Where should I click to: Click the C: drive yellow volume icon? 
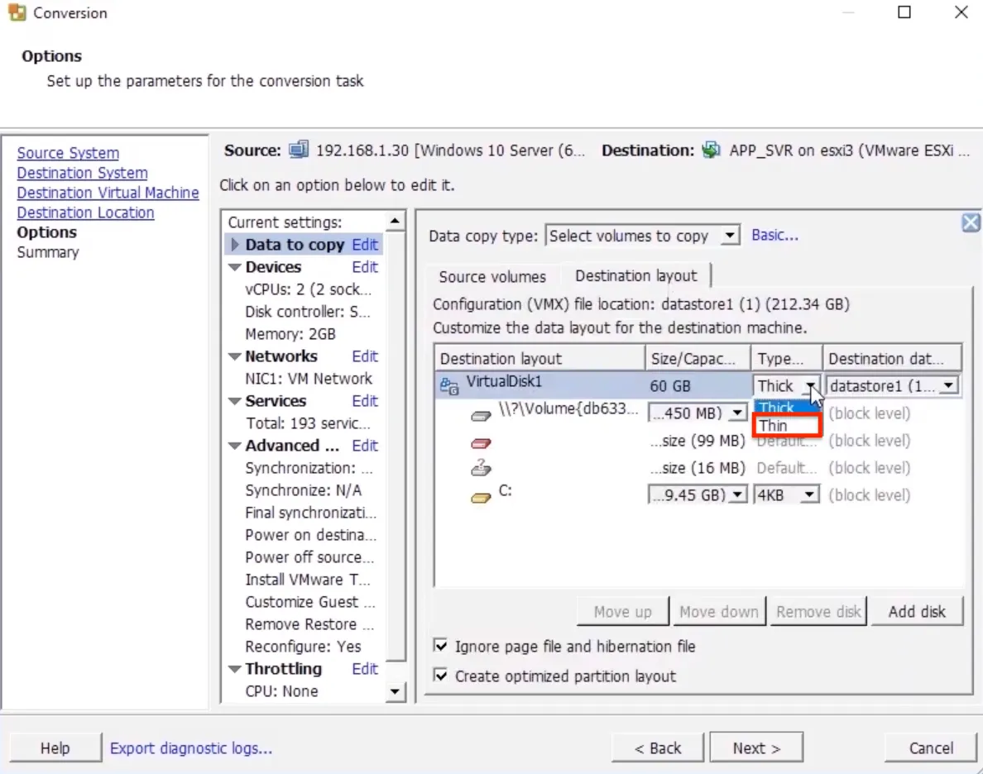tap(481, 497)
